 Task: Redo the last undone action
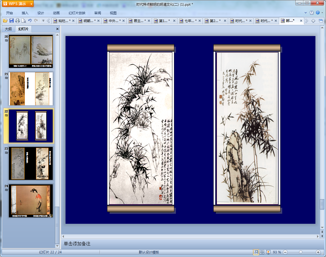click(36, 21)
